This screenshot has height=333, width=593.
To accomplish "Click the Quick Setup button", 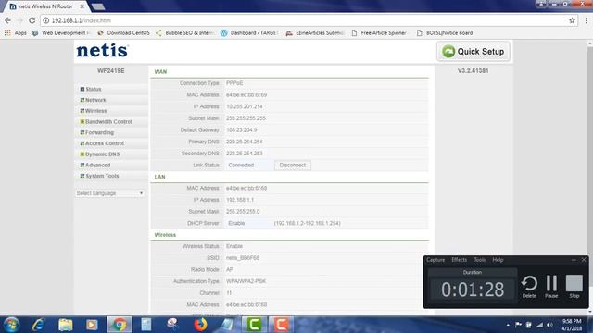I will (x=473, y=52).
